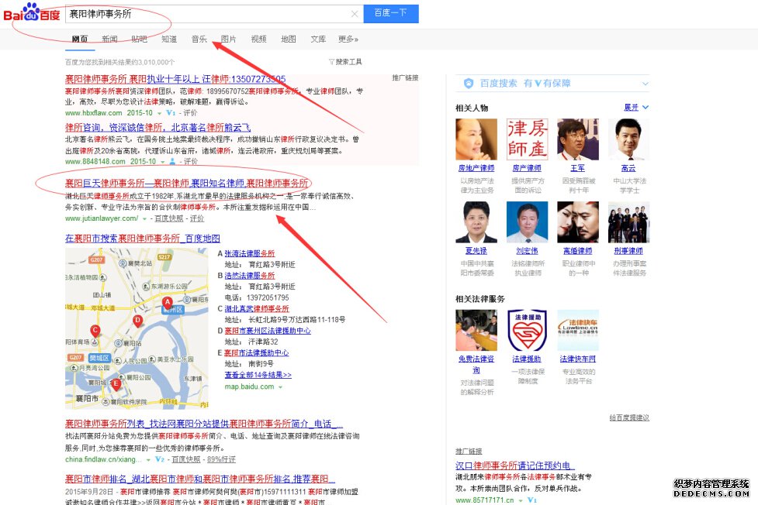758x505 pixels.
Task: Open the 襄阳巨天律师事务所 result title
Action: (187, 184)
